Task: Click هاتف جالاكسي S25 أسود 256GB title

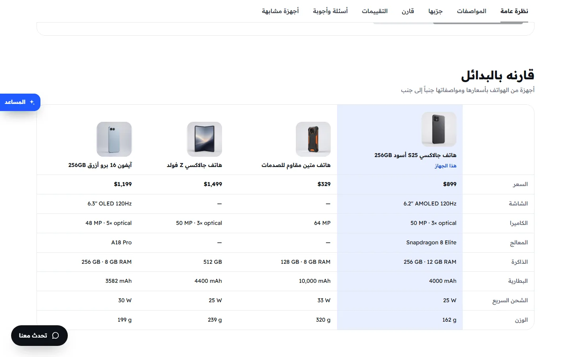Action: click(415, 155)
